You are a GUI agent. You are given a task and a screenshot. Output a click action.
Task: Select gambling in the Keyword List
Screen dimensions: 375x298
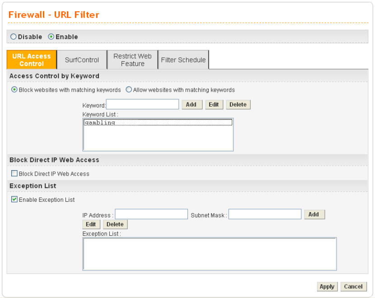pyautogui.click(x=100, y=122)
